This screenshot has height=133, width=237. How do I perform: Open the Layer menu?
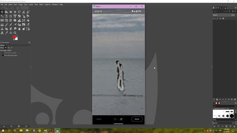coord(26,5)
